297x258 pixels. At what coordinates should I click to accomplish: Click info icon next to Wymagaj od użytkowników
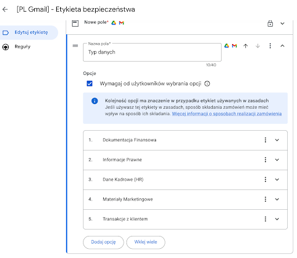click(x=207, y=84)
